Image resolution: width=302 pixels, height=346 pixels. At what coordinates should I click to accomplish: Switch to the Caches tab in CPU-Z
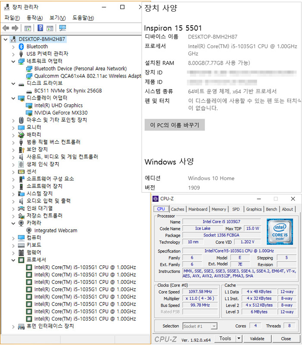(x=177, y=209)
